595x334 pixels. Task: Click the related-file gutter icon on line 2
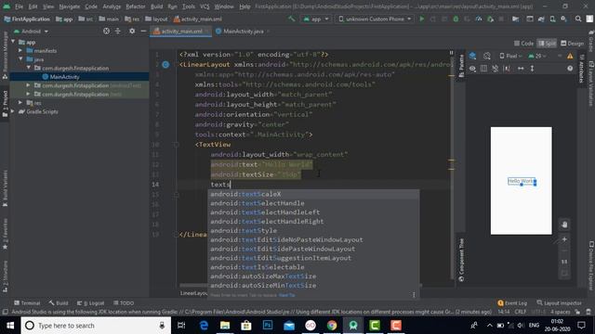coord(165,65)
